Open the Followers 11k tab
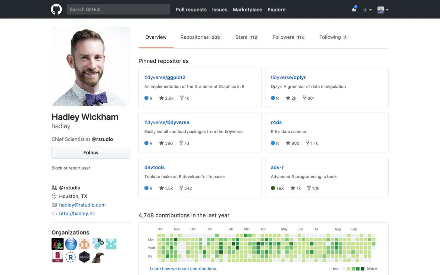The width and height of the screenshot is (440, 275). tap(289, 37)
